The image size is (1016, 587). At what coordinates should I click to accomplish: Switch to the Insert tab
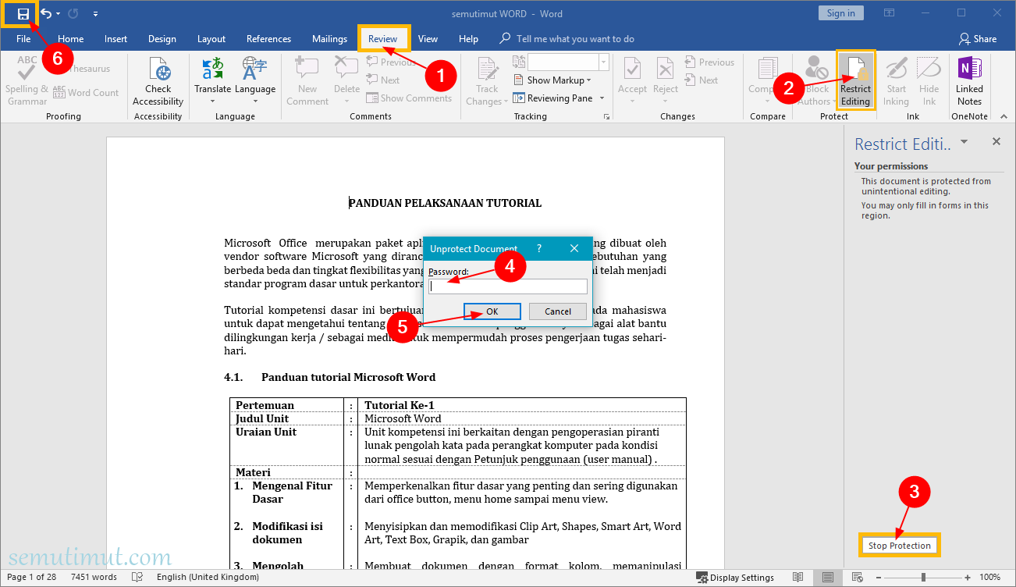coord(115,39)
